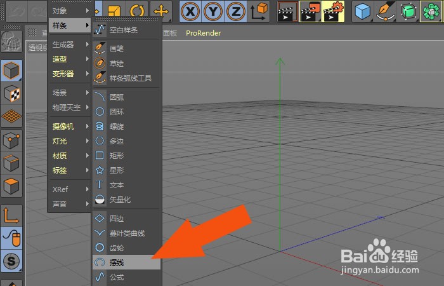This screenshot has height=286, width=444.
Task: Pick the spline pen tool in top toolbar
Action: 385,11
